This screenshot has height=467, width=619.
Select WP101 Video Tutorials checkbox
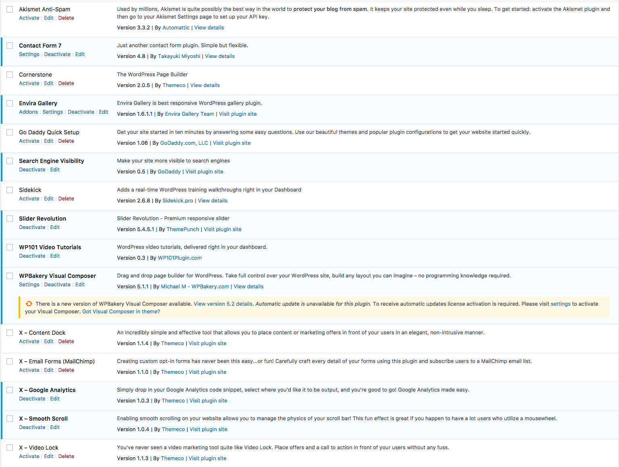point(10,247)
